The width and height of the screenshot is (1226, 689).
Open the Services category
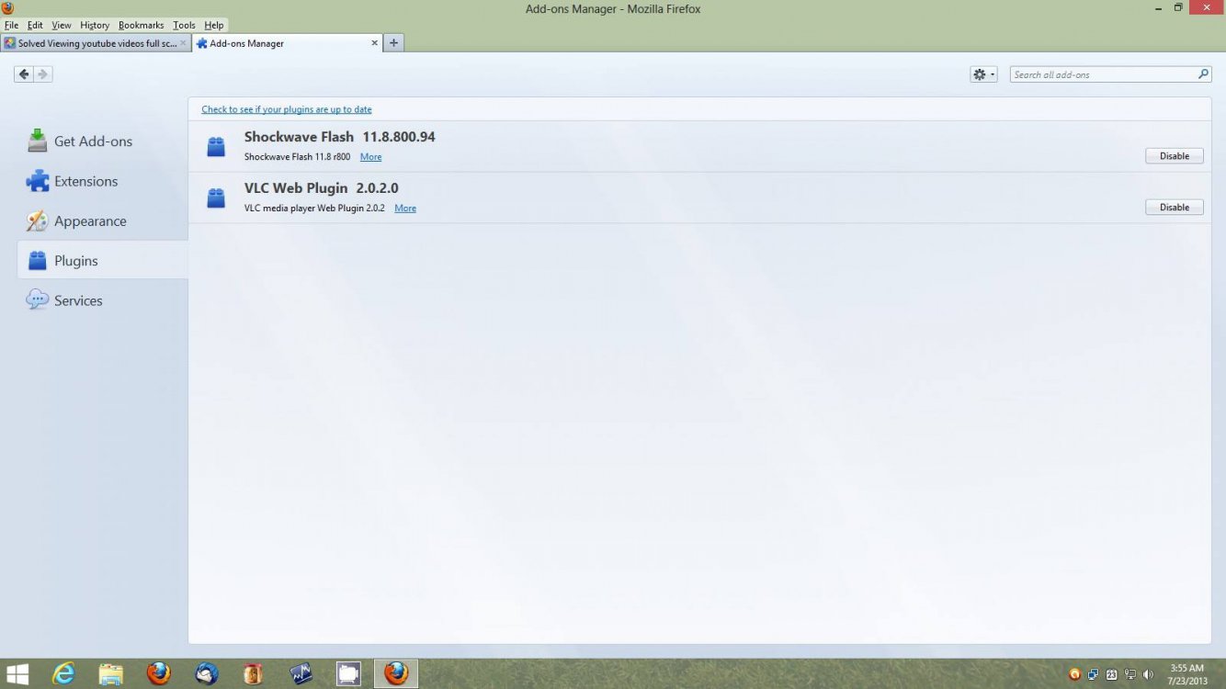102,300
